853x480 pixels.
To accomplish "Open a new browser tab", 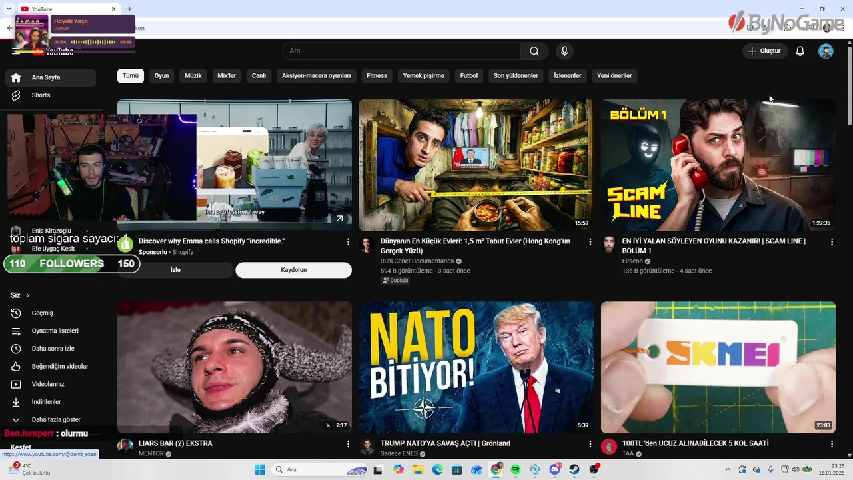I will coord(129,9).
